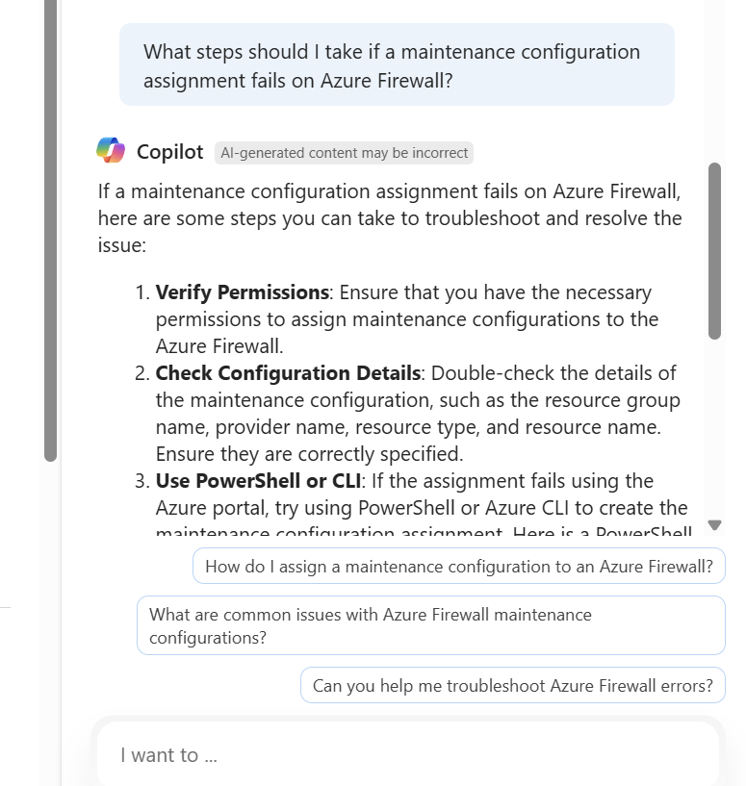
Task: Pick the "Can you help me troubleshoot" suggestion
Action: pyautogui.click(x=512, y=686)
